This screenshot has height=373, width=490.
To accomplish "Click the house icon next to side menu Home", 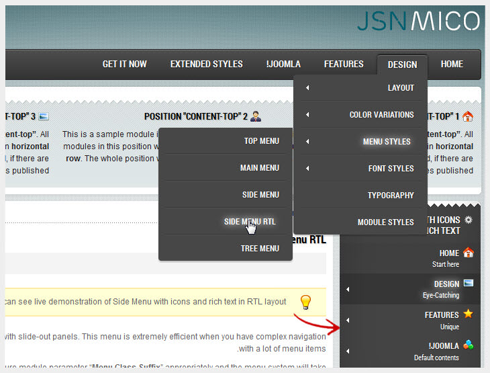I will click(x=468, y=253).
